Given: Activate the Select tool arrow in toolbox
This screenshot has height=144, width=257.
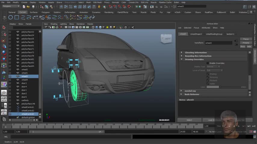Looking at the screenshot, I should point(4,27).
